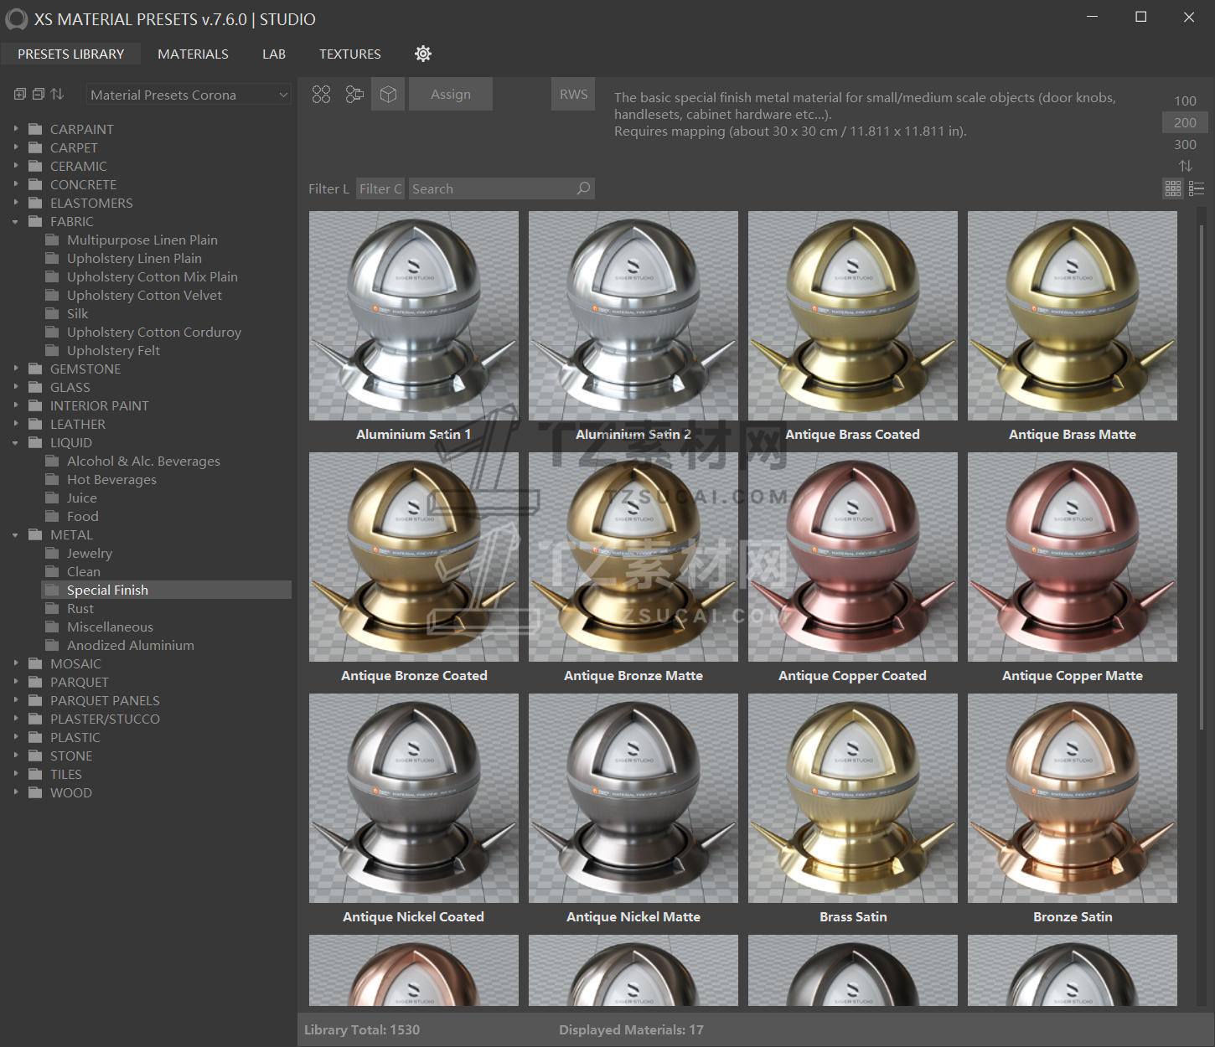Collapse the METAL category arrow
Screen dimensions: 1215x1047
[x=15, y=534]
